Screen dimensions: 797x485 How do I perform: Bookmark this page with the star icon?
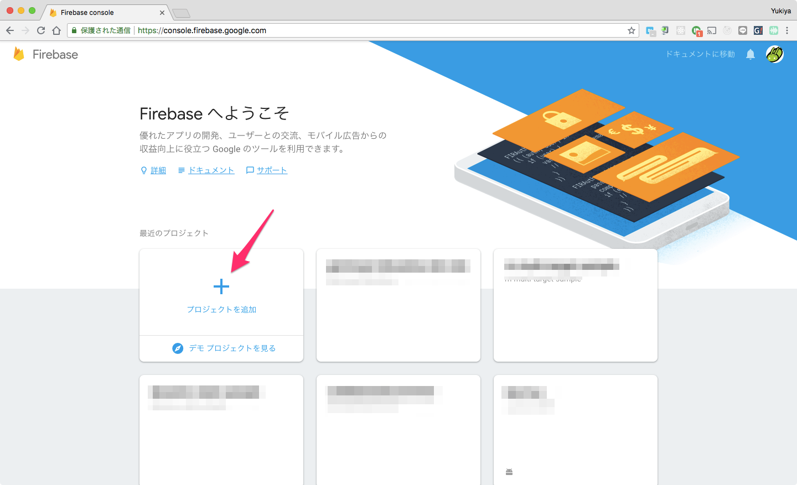632,30
